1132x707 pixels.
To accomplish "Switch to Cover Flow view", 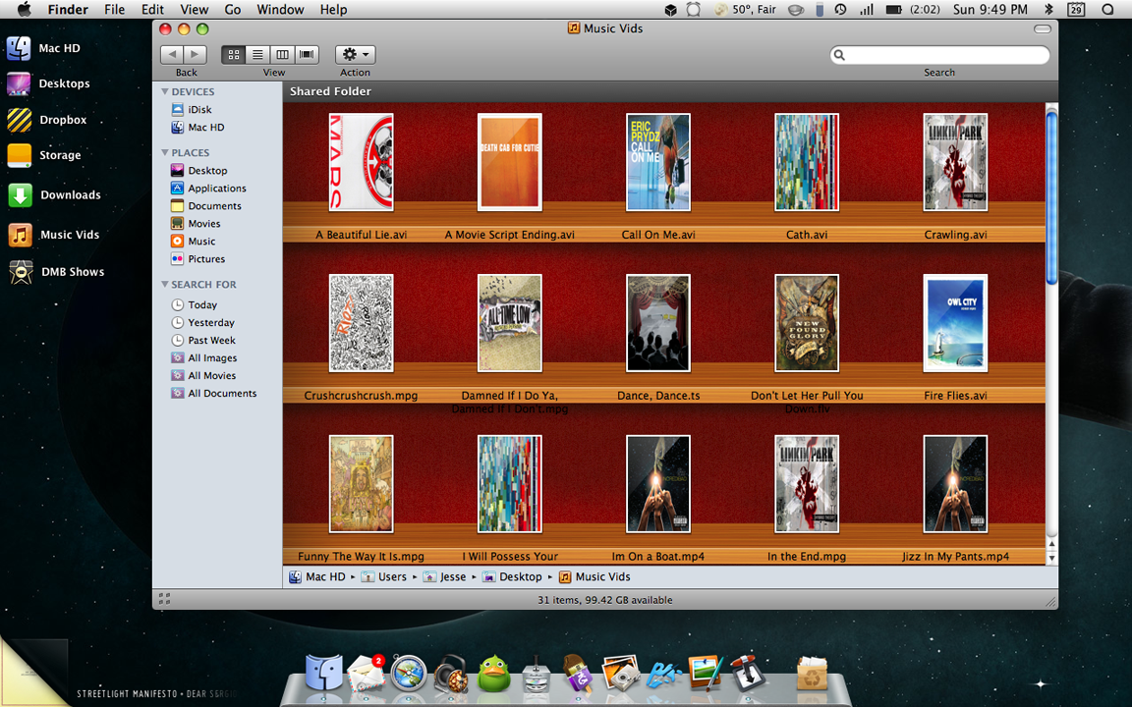I will point(307,54).
